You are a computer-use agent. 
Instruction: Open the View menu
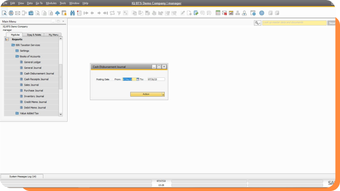[21, 3]
